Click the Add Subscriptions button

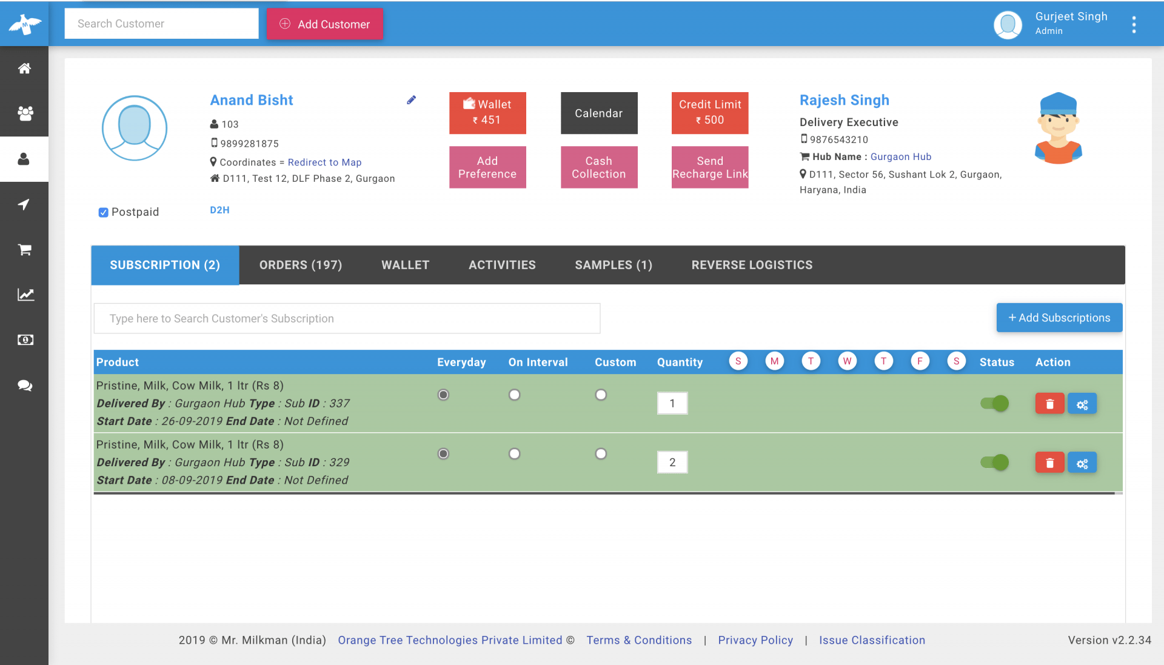click(1059, 318)
